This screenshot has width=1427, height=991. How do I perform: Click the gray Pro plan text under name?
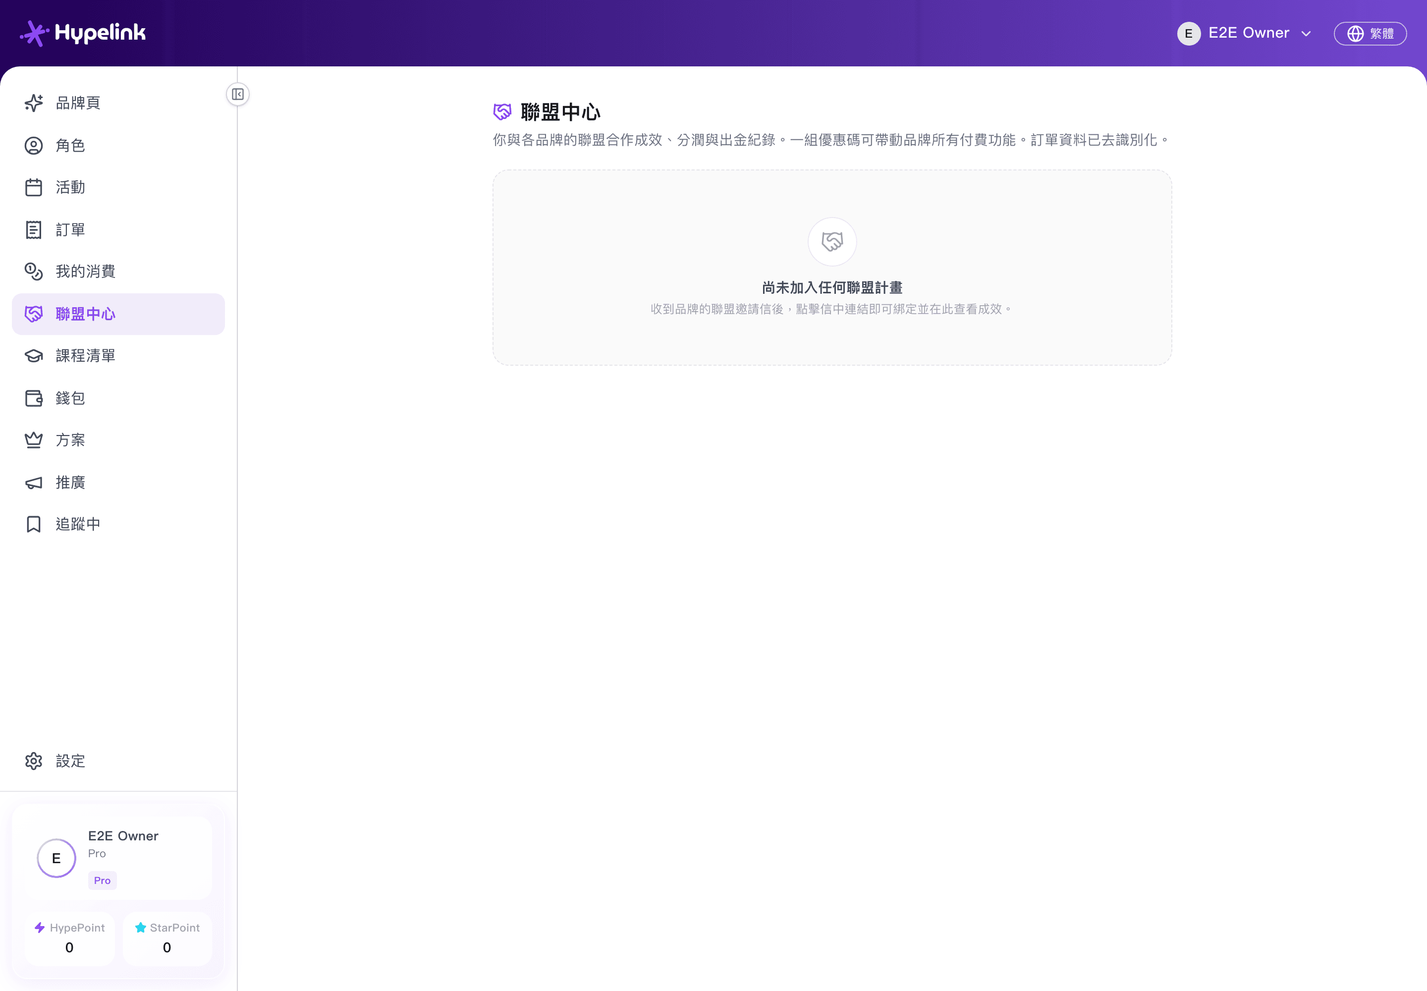coord(97,854)
